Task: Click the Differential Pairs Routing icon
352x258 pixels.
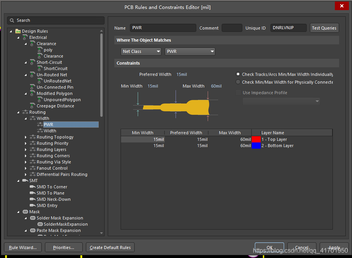Action: click(33, 174)
